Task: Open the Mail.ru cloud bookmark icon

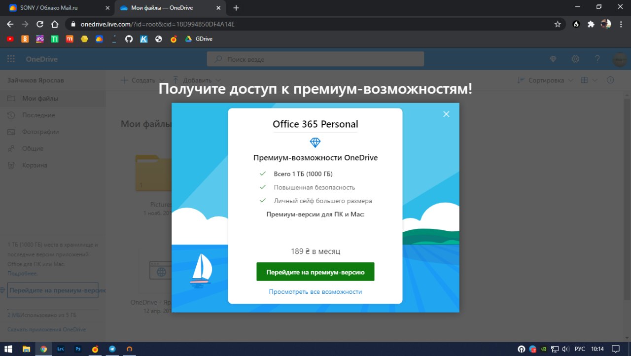Action: point(99,39)
